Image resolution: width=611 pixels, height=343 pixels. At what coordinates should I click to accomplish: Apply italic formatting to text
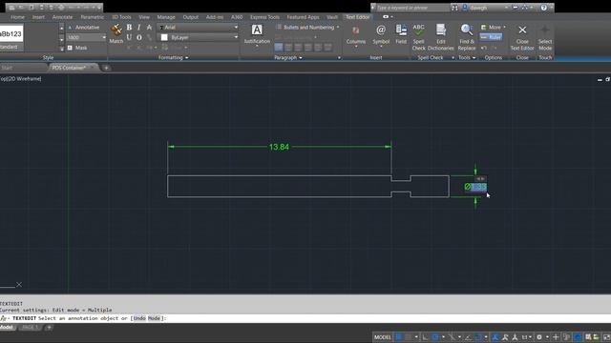click(138, 28)
